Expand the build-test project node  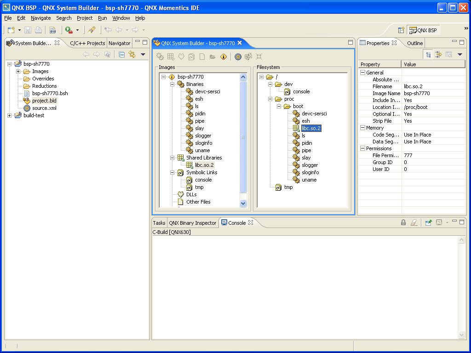10,115
